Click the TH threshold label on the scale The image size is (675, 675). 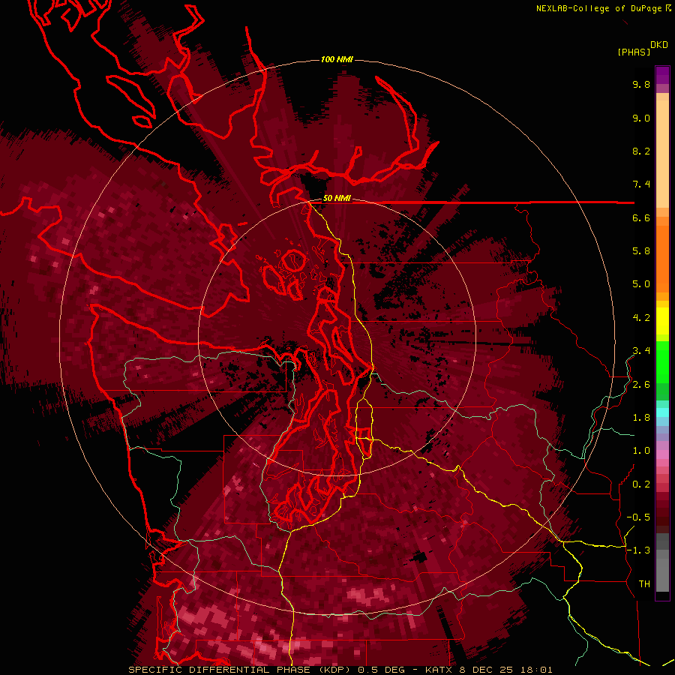click(x=644, y=584)
